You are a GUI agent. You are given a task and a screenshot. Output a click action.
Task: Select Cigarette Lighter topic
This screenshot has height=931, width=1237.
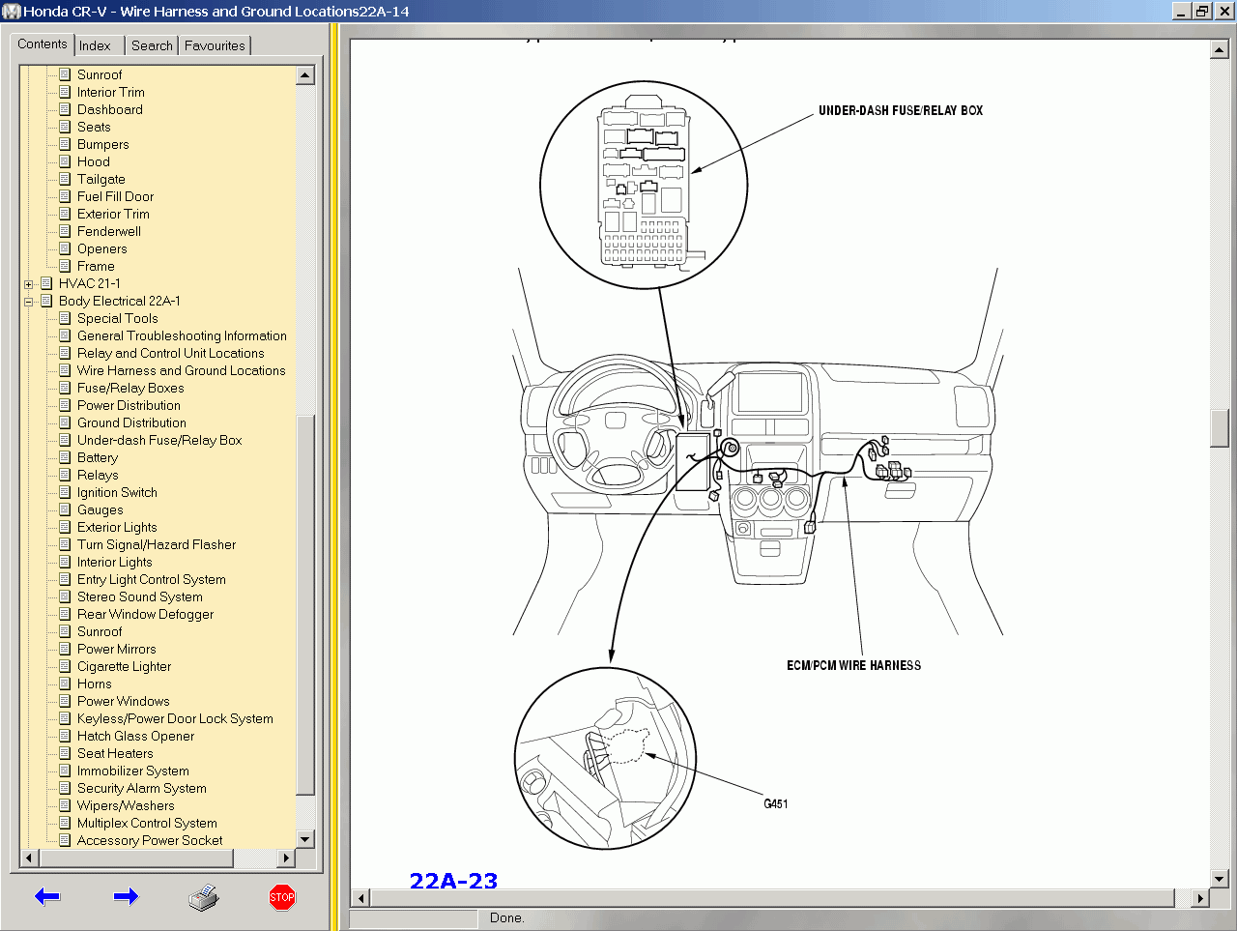(124, 666)
